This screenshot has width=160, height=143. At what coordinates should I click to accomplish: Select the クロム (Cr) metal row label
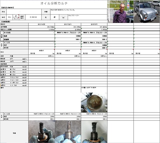(x=14, y=77)
